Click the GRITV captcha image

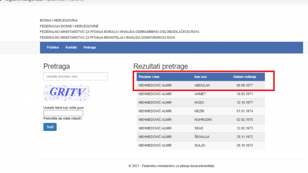pyautogui.click(x=67, y=93)
